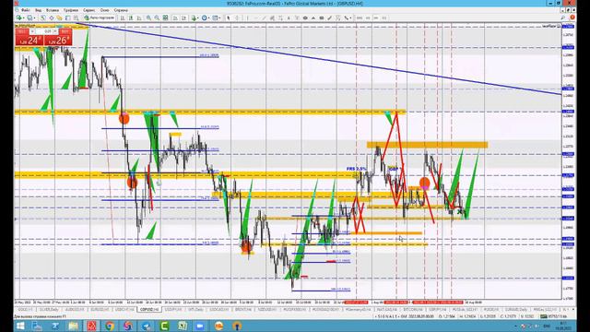This screenshot has width=590, height=332.
Task: Switch to the AUDUSD chart tab
Action: [x=74, y=310]
